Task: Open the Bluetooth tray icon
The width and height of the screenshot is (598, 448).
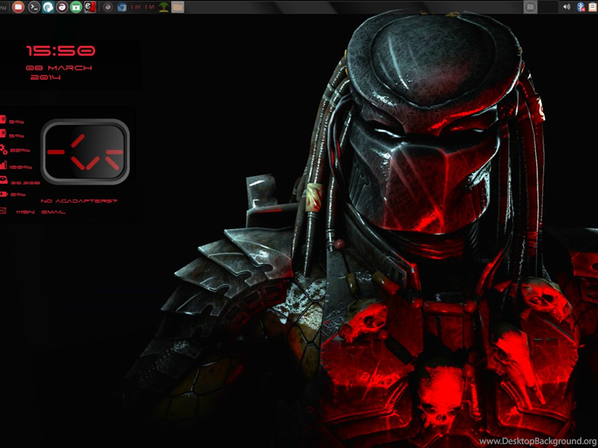Action: pyautogui.click(x=581, y=7)
